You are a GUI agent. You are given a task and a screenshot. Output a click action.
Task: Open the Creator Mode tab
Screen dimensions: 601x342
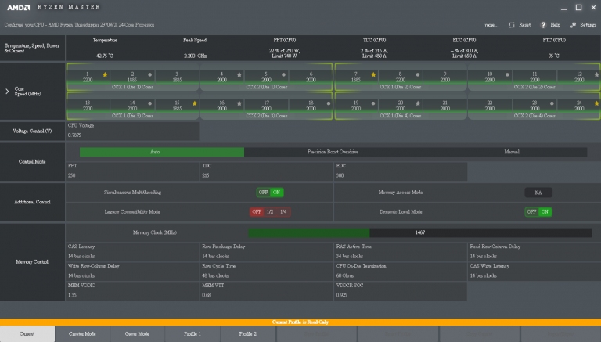82,334
